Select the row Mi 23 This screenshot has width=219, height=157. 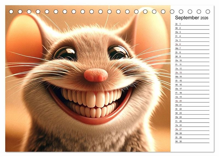pos(192,113)
